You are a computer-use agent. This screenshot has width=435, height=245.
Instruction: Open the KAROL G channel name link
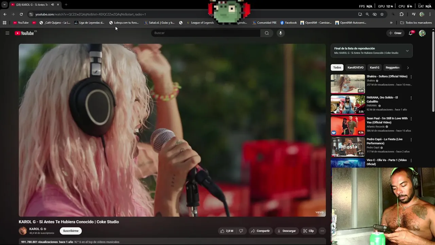coord(36,229)
